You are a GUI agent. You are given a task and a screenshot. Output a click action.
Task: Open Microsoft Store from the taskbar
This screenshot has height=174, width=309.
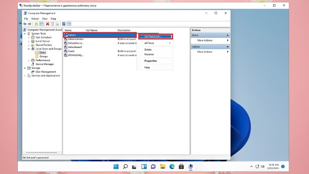(181, 167)
